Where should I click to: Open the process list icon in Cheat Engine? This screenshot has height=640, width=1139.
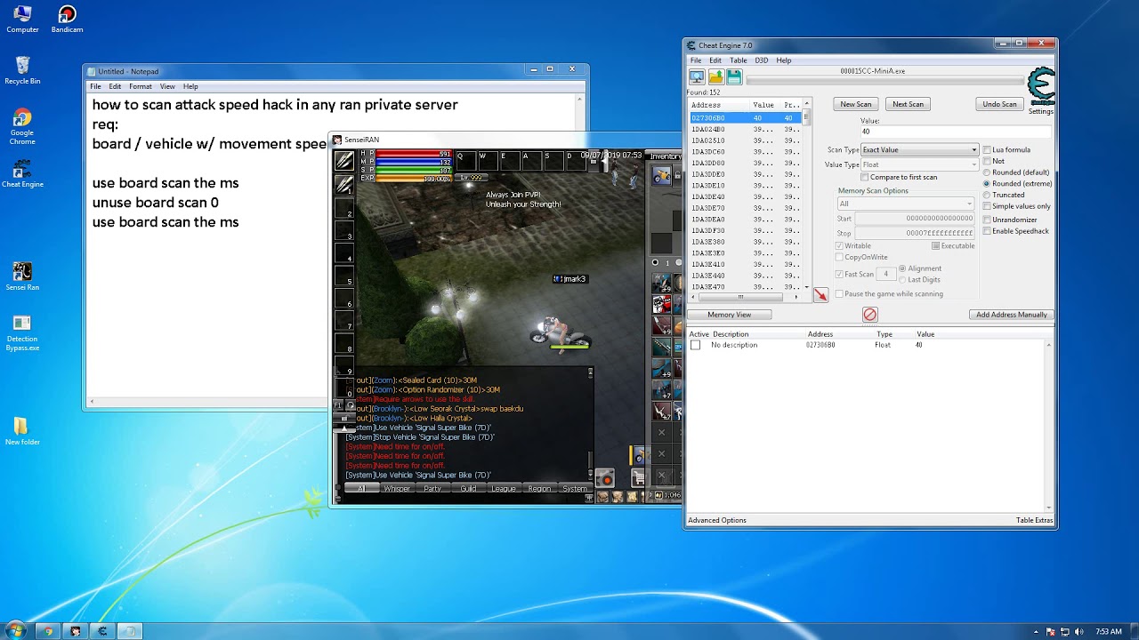(697, 77)
